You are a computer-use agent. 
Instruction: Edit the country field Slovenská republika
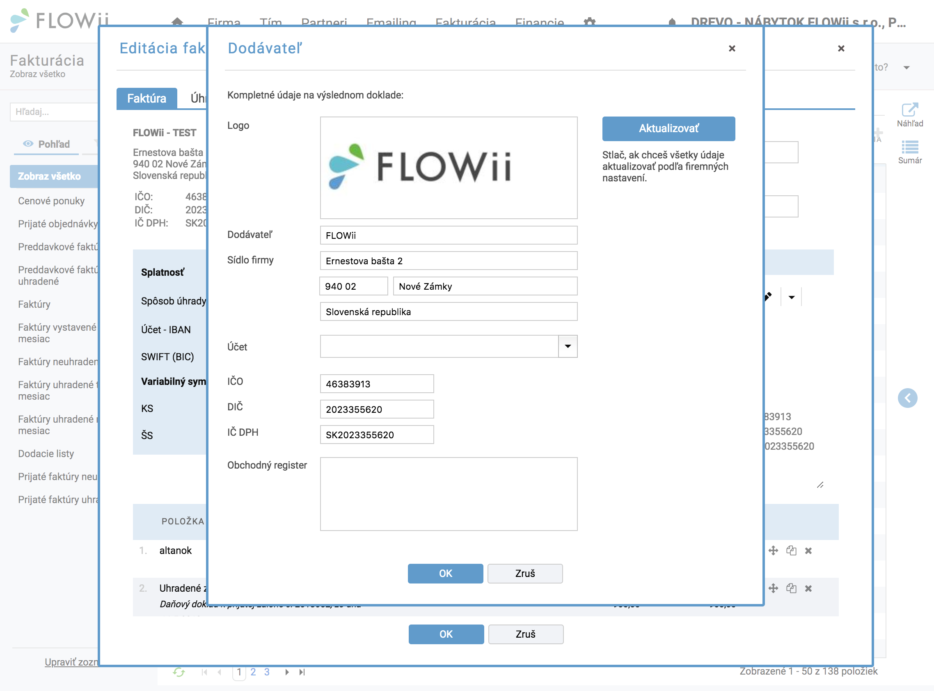tap(449, 311)
